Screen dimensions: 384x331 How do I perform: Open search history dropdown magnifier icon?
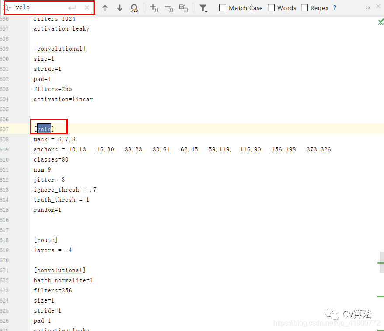7,8
